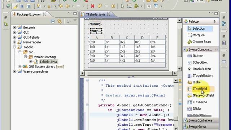Click the Choose Bean toolbar icon
Viewport: 231px width, 130px height.
point(136,6)
